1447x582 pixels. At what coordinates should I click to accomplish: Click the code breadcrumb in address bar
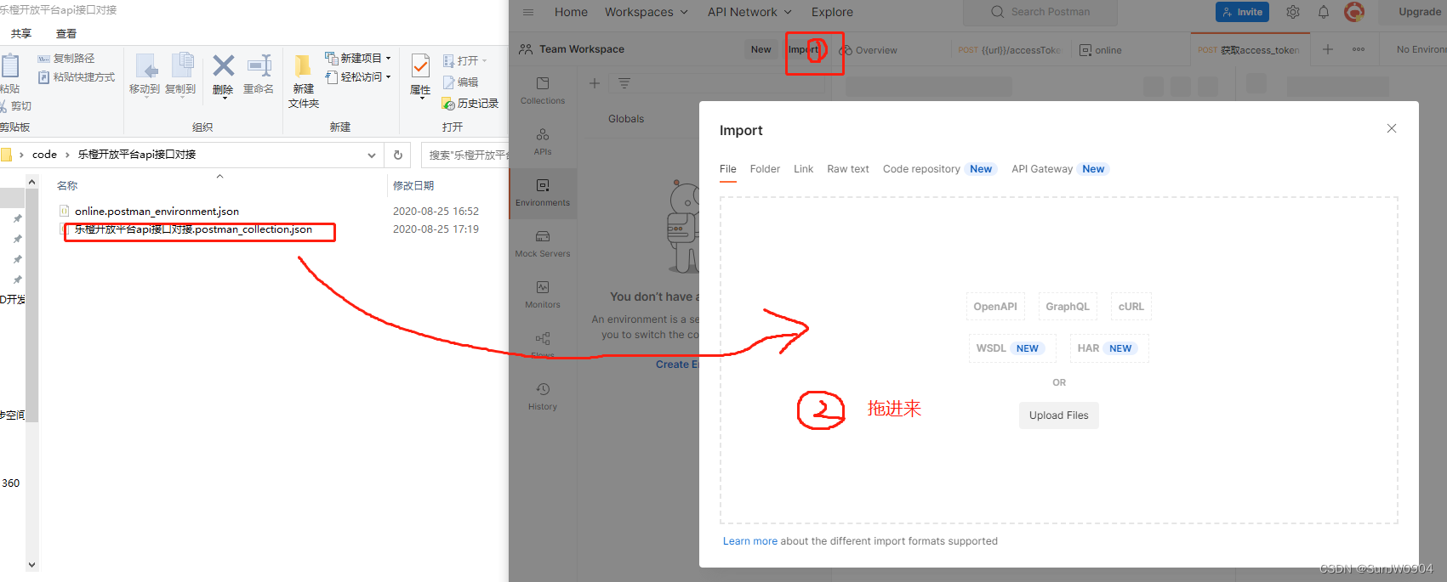44,155
